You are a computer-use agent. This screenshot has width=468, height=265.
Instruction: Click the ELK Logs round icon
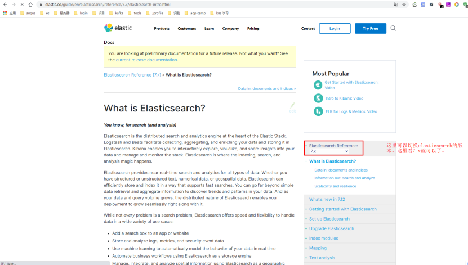tap(318, 111)
